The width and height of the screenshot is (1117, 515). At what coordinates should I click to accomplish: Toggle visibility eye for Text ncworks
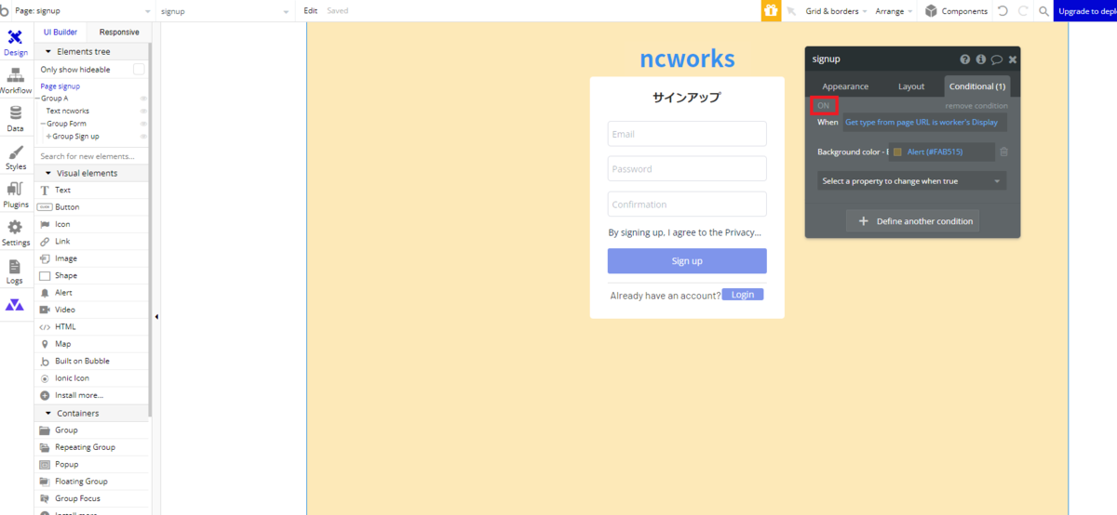click(143, 112)
